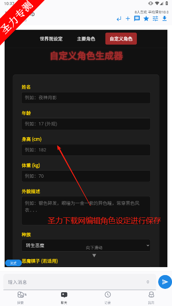Expand the 种族 dropdown showing 转生恶魔
The width and height of the screenshot is (172, 306).
[86, 245]
